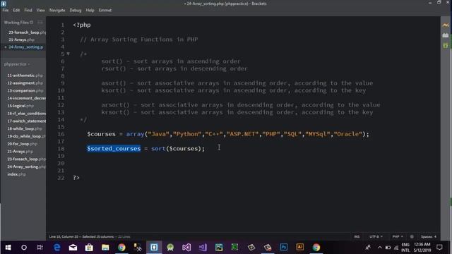Open the UTF-8 encoding dropdown
This screenshot has height=254, width=452.
tap(376, 237)
